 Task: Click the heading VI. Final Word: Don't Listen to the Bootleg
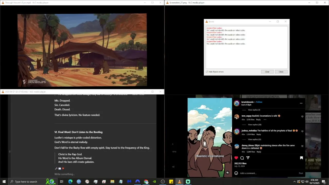point(78,132)
